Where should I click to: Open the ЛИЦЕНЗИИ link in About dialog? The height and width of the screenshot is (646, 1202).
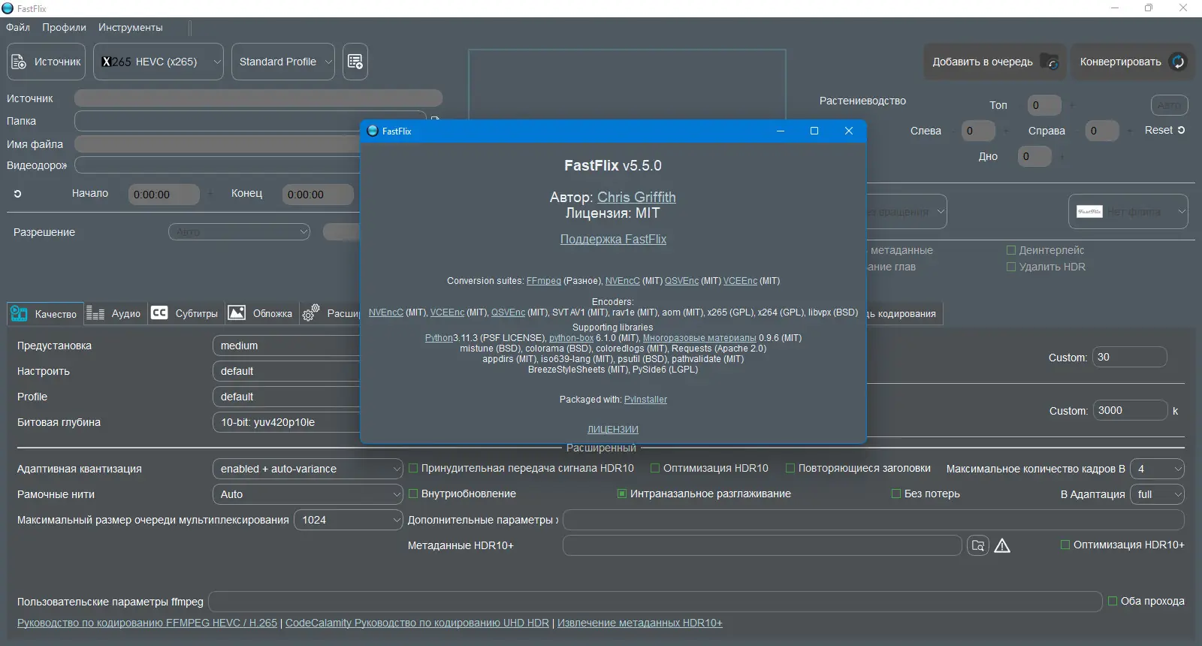pos(613,430)
